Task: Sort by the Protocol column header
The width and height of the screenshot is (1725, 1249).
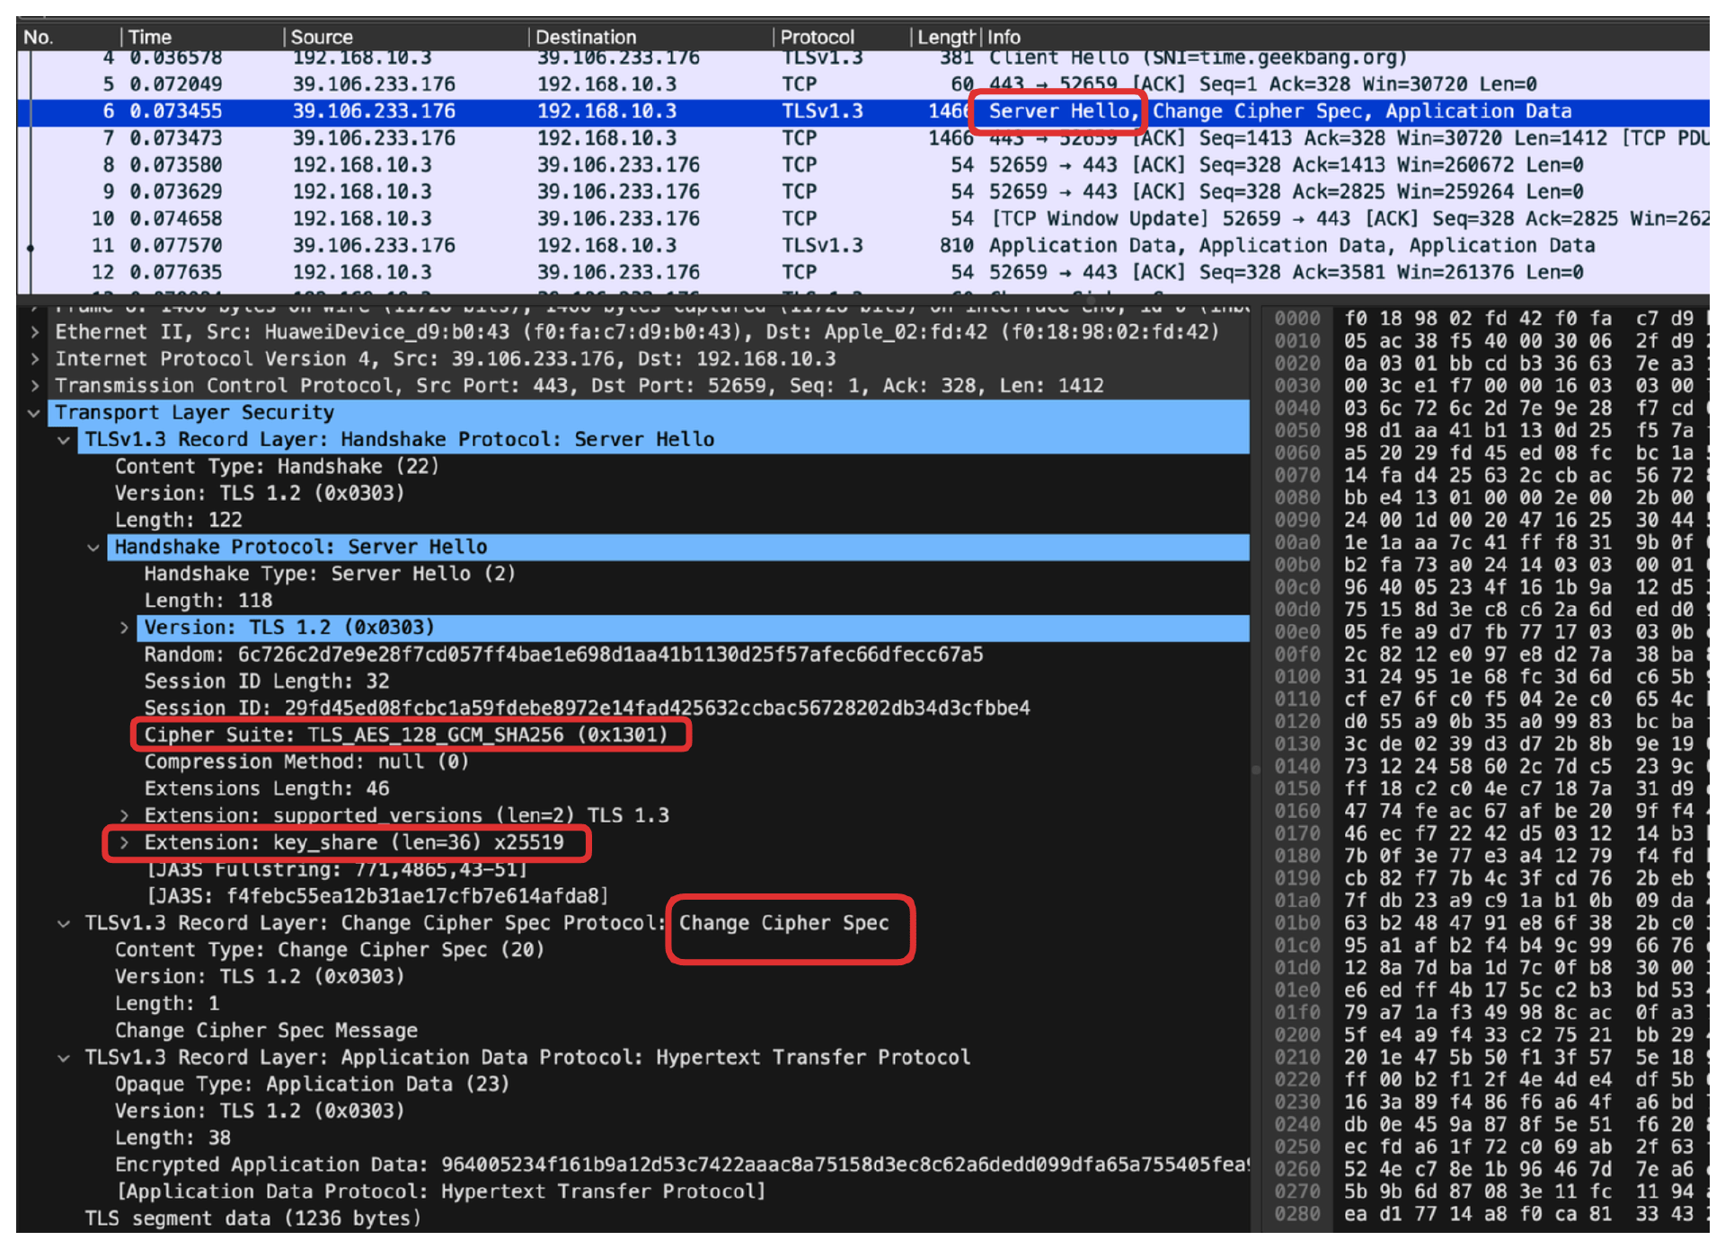Action: coord(816,37)
